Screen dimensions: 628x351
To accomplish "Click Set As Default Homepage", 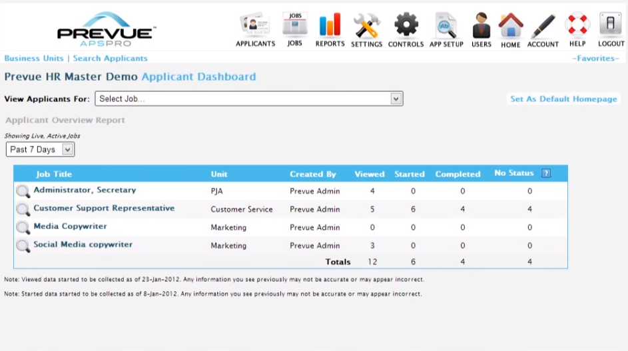I will click(x=563, y=99).
